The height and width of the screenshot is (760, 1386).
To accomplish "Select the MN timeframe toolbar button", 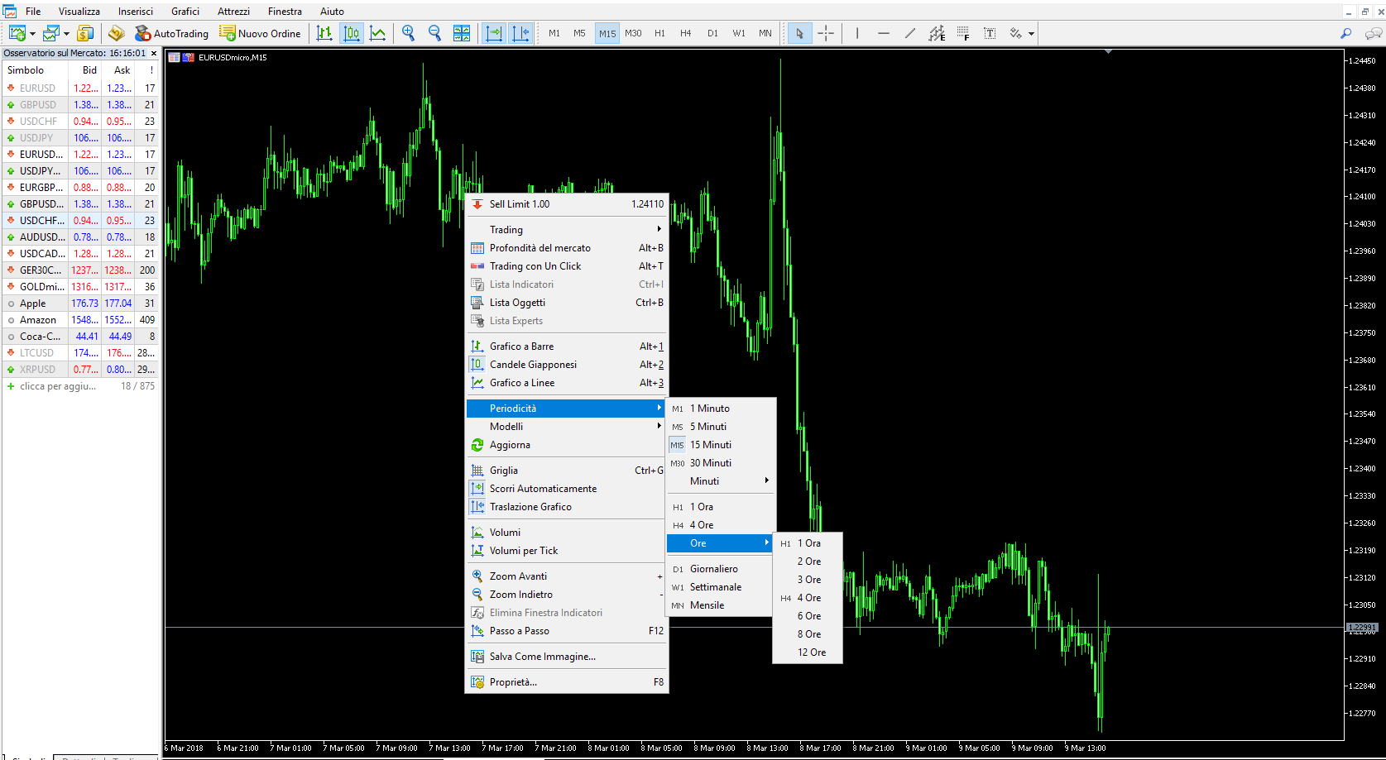I will (x=765, y=33).
